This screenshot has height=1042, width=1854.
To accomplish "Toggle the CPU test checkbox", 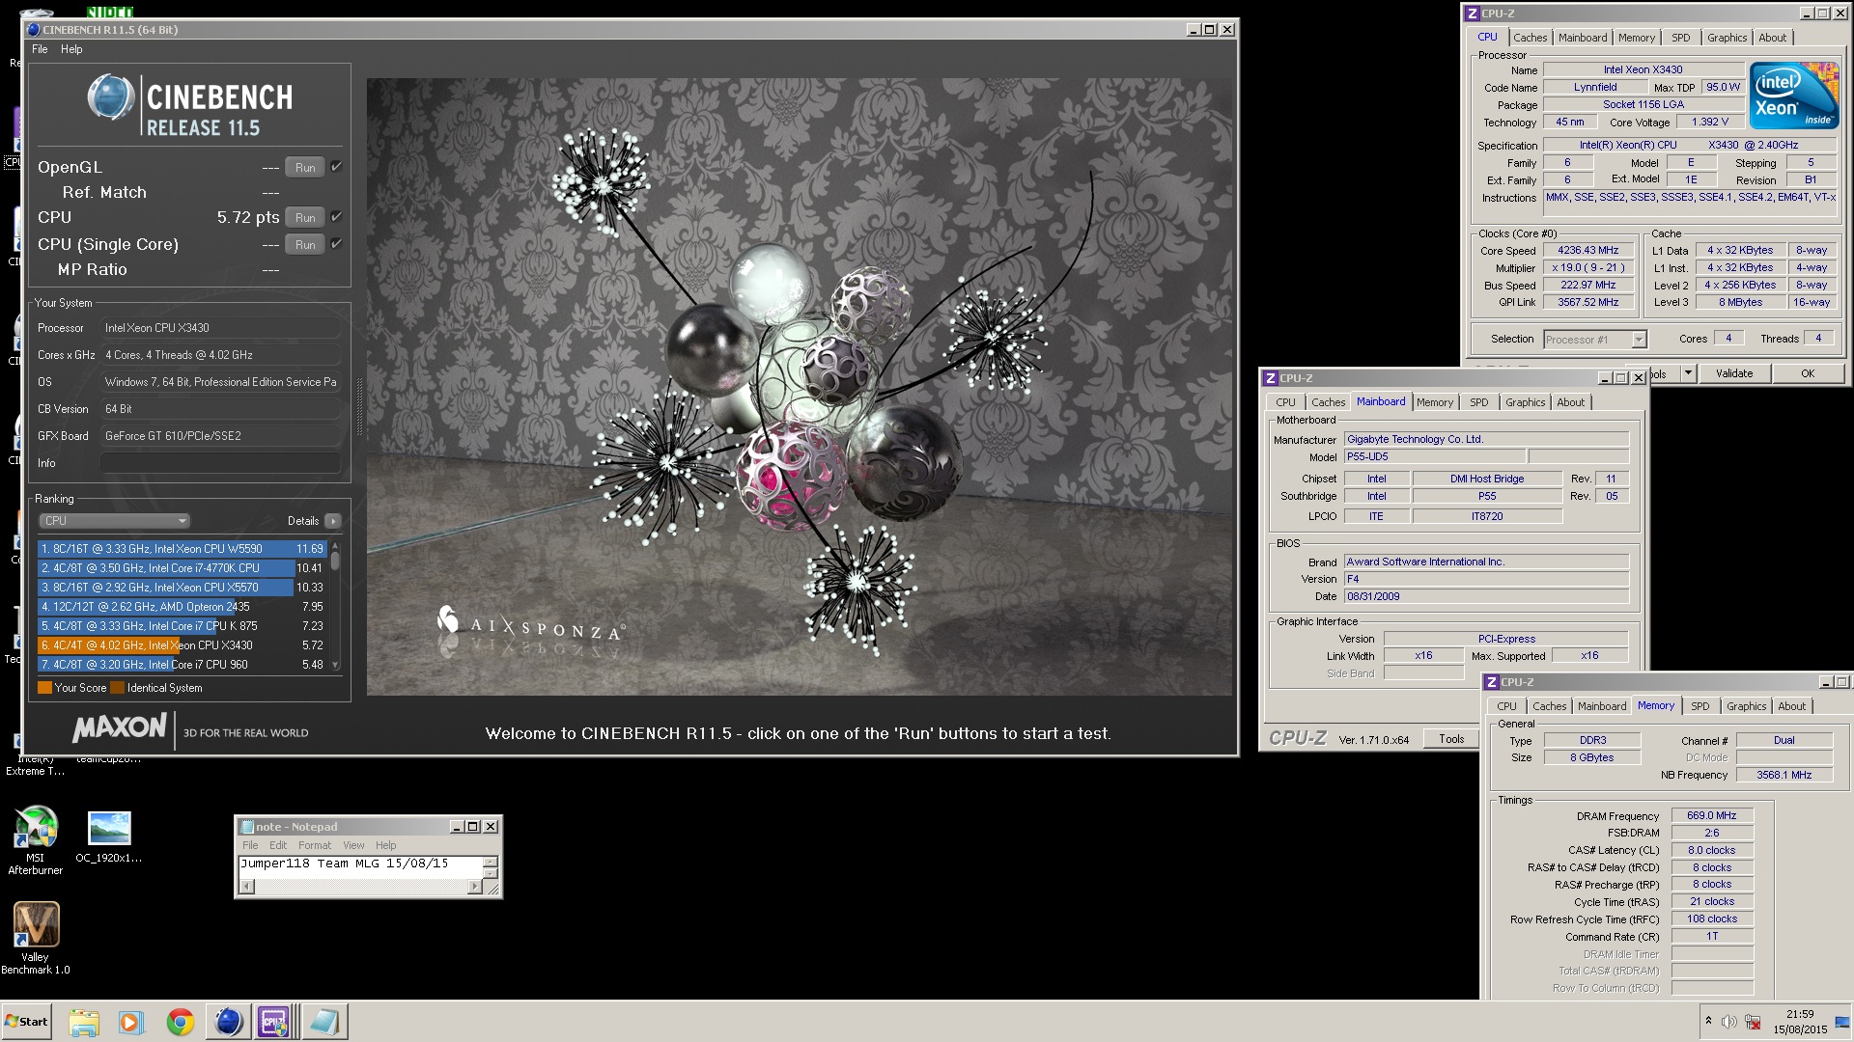I will coord(336,217).
